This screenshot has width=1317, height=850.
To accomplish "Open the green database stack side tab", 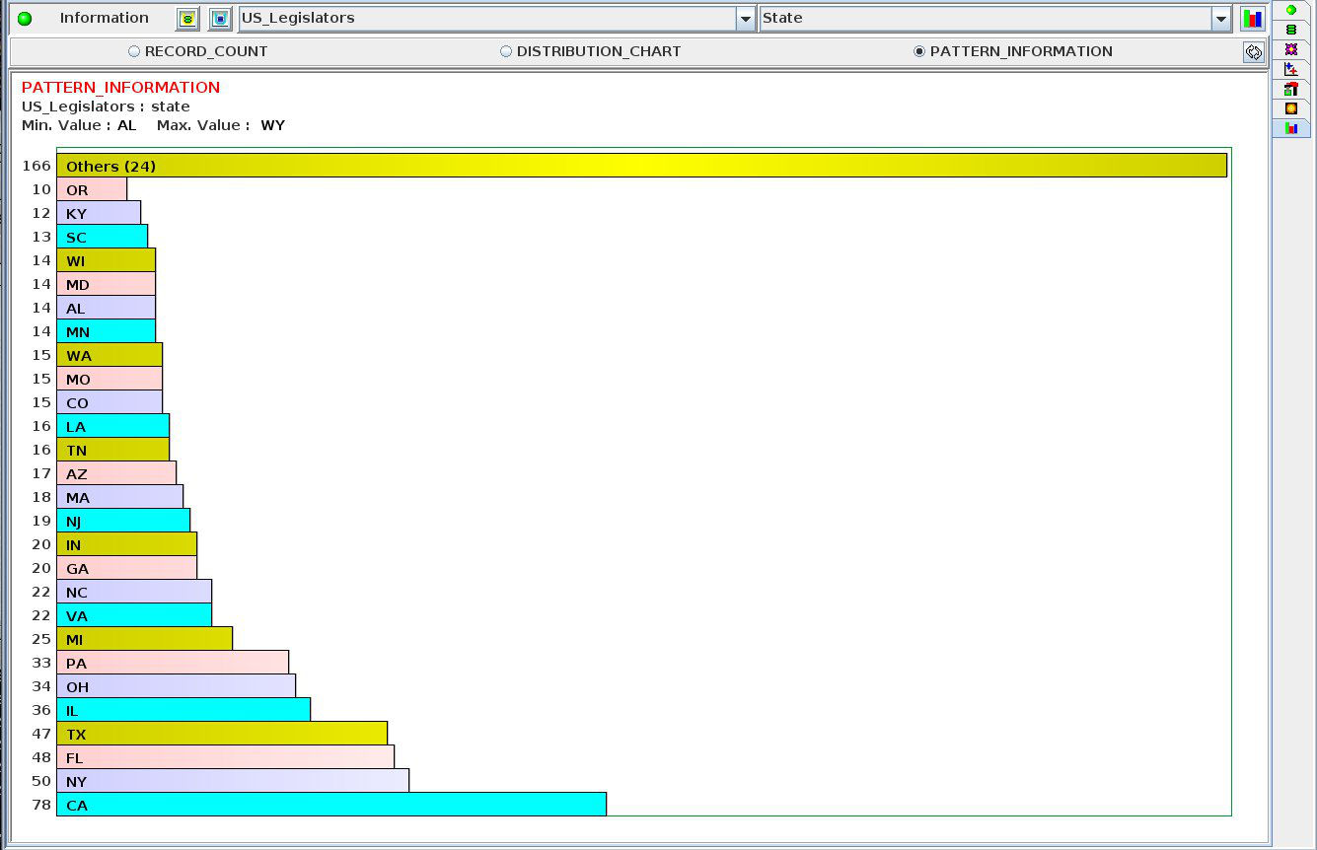I will coord(1290,30).
